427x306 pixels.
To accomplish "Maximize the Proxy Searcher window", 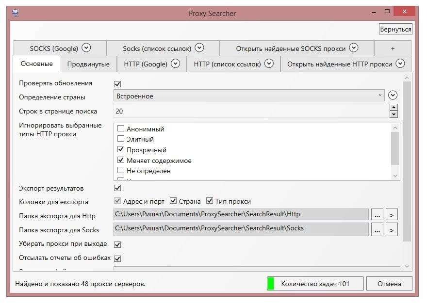I will point(387,12).
